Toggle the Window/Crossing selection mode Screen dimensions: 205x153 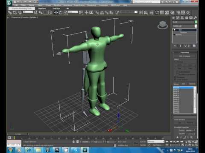pyautogui.click(x=50, y=13)
